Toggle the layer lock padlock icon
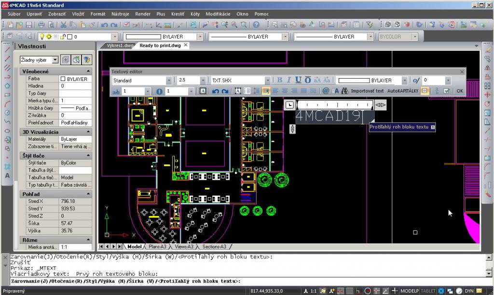The height and width of the screenshot is (295, 494). tap(63, 37)
